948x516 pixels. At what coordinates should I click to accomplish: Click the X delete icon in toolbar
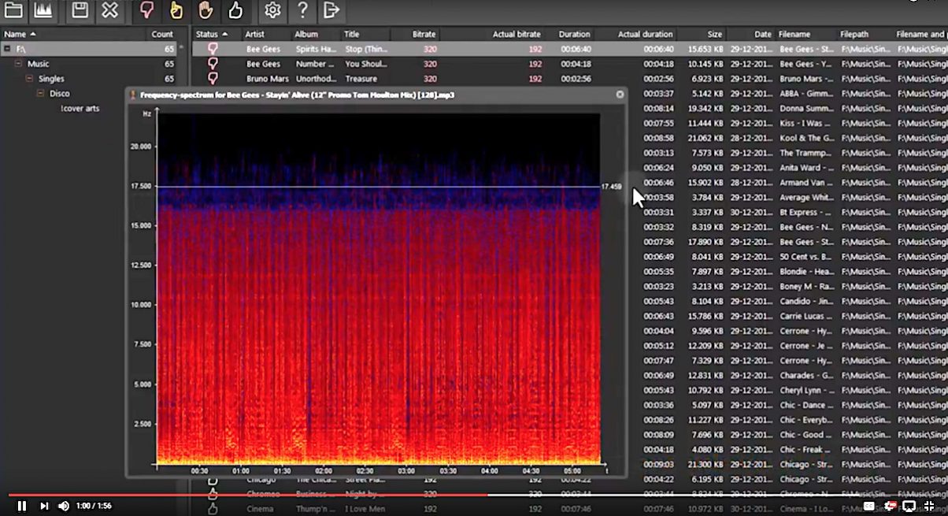(110, 10)
